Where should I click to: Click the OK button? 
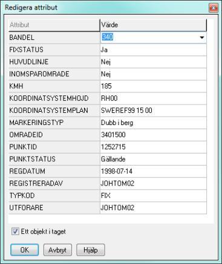(24, 250)
